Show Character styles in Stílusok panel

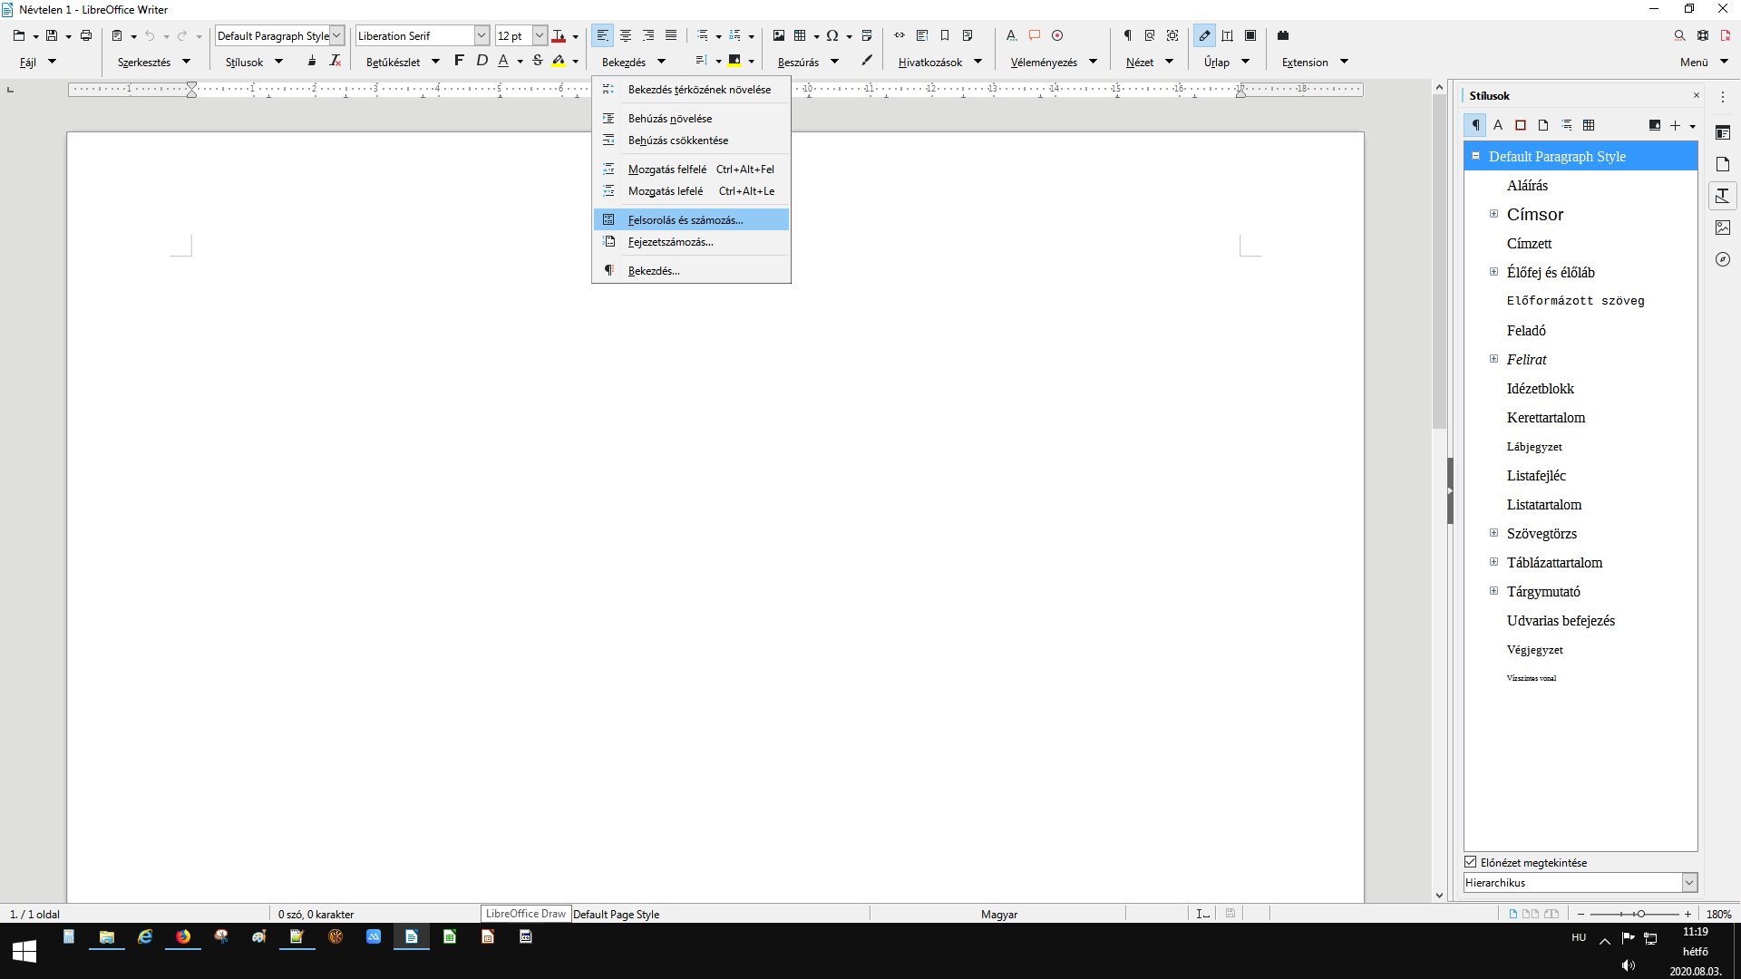click(1498, 125)
